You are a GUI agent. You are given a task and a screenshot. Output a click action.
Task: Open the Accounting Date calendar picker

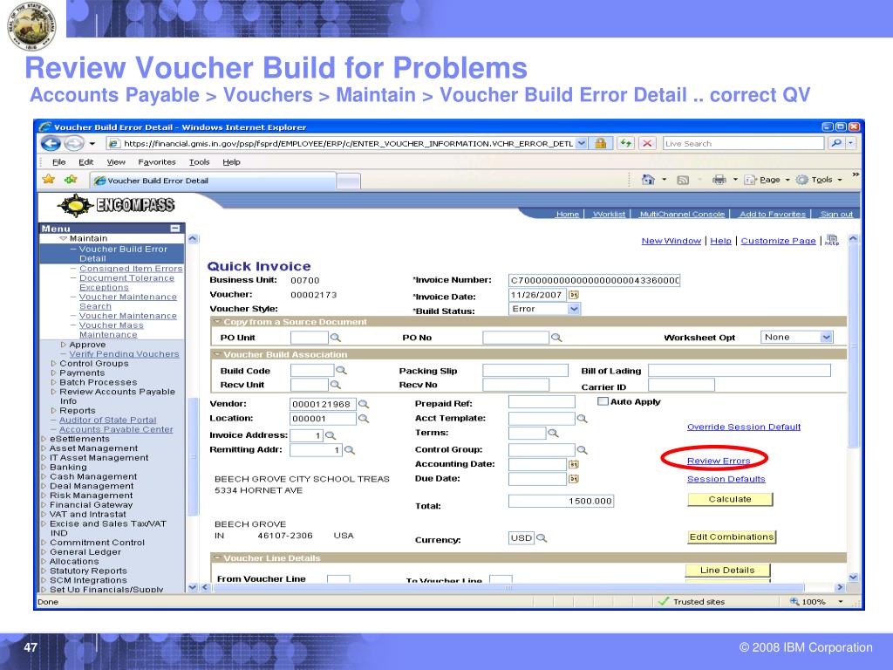[x=574, y=464]
